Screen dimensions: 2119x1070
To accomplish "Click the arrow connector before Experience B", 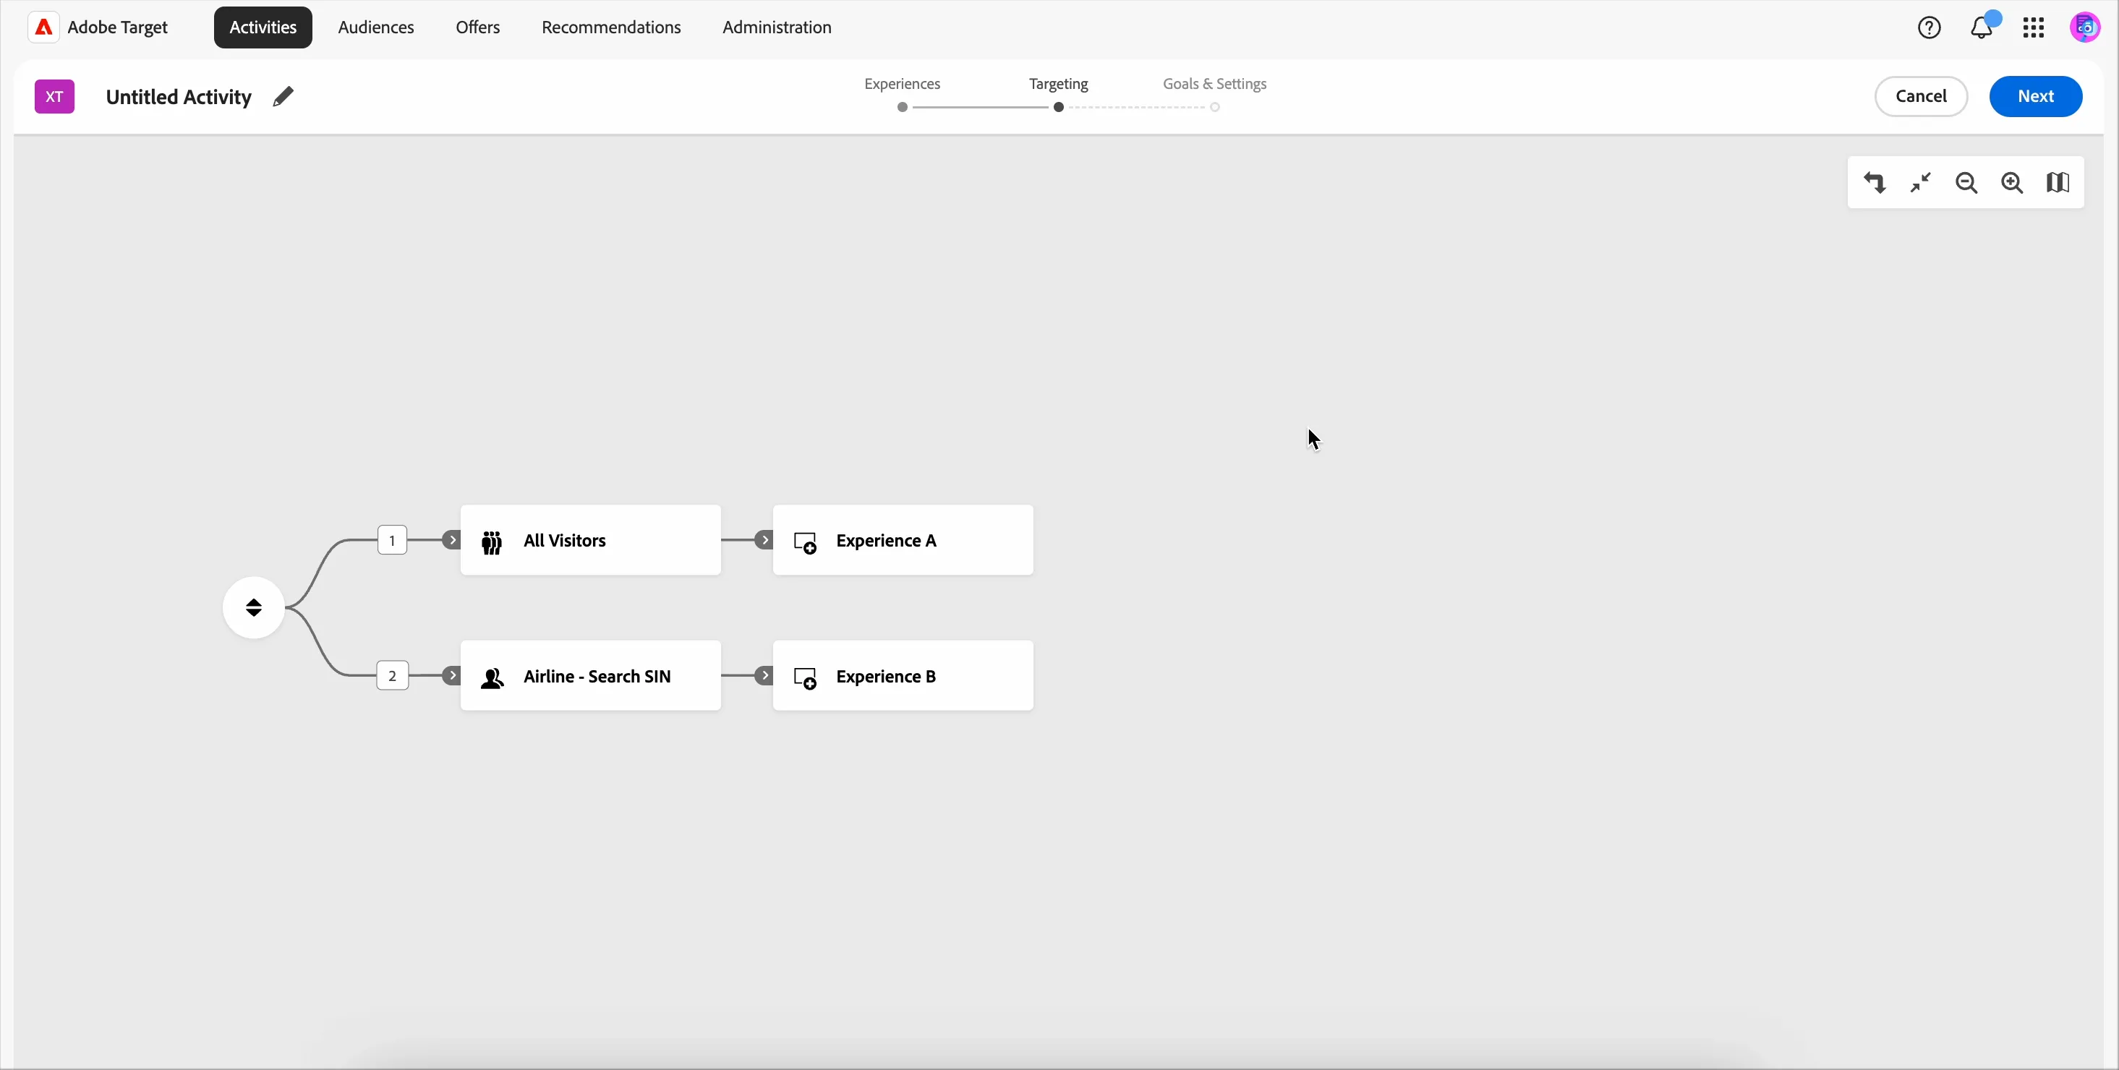I will [x=764, y=676].
